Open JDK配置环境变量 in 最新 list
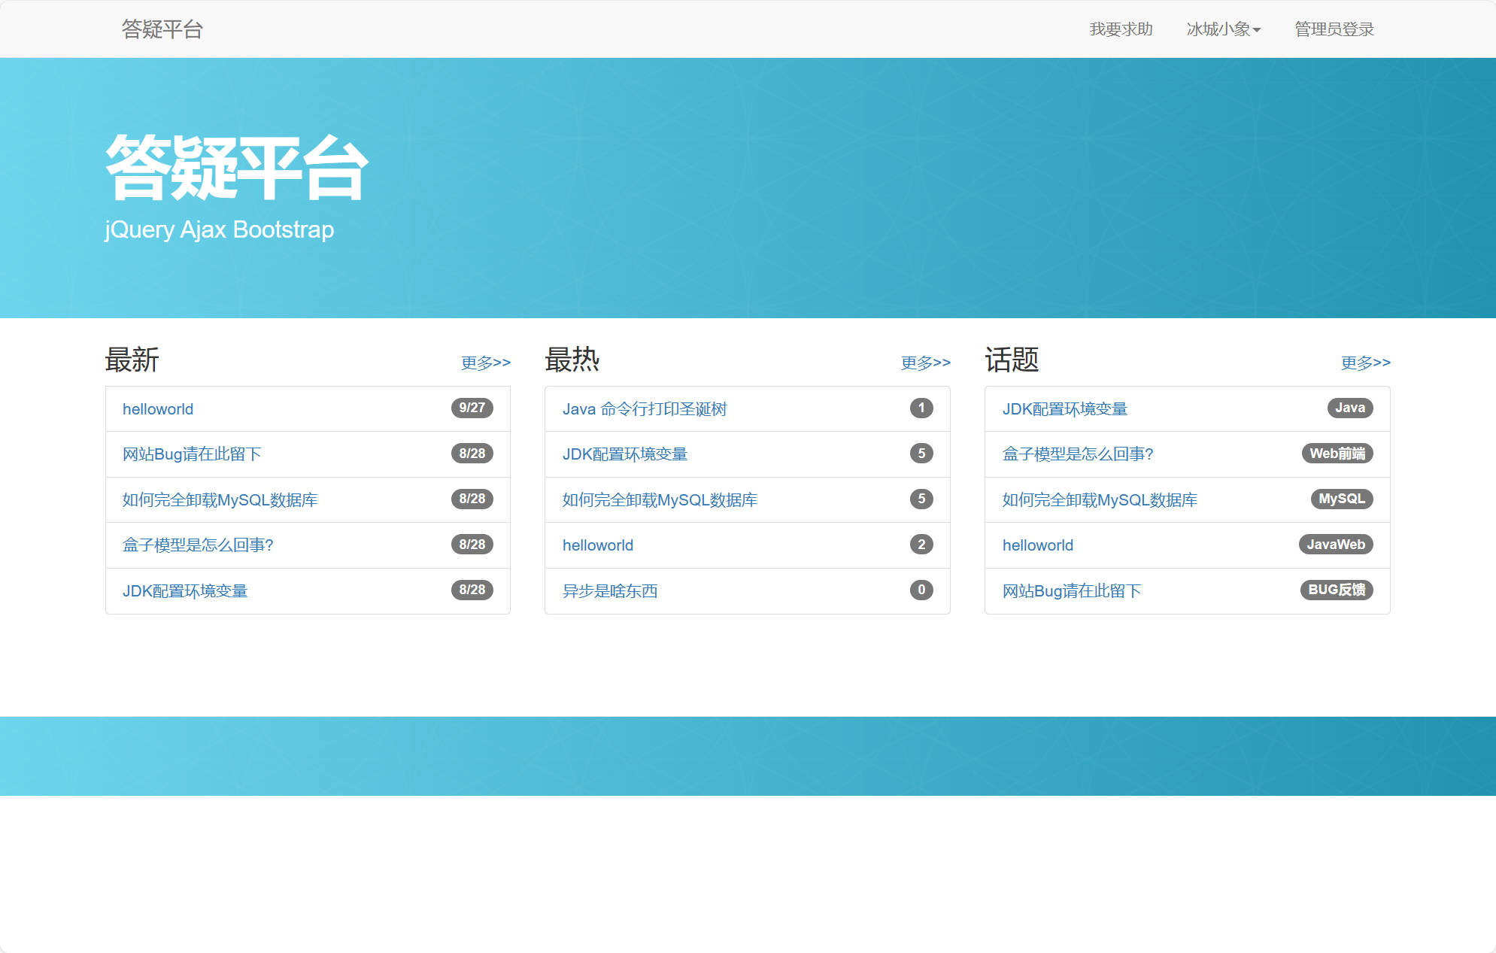This screenshot has height=953, width=1496. [x=186, y=590]
